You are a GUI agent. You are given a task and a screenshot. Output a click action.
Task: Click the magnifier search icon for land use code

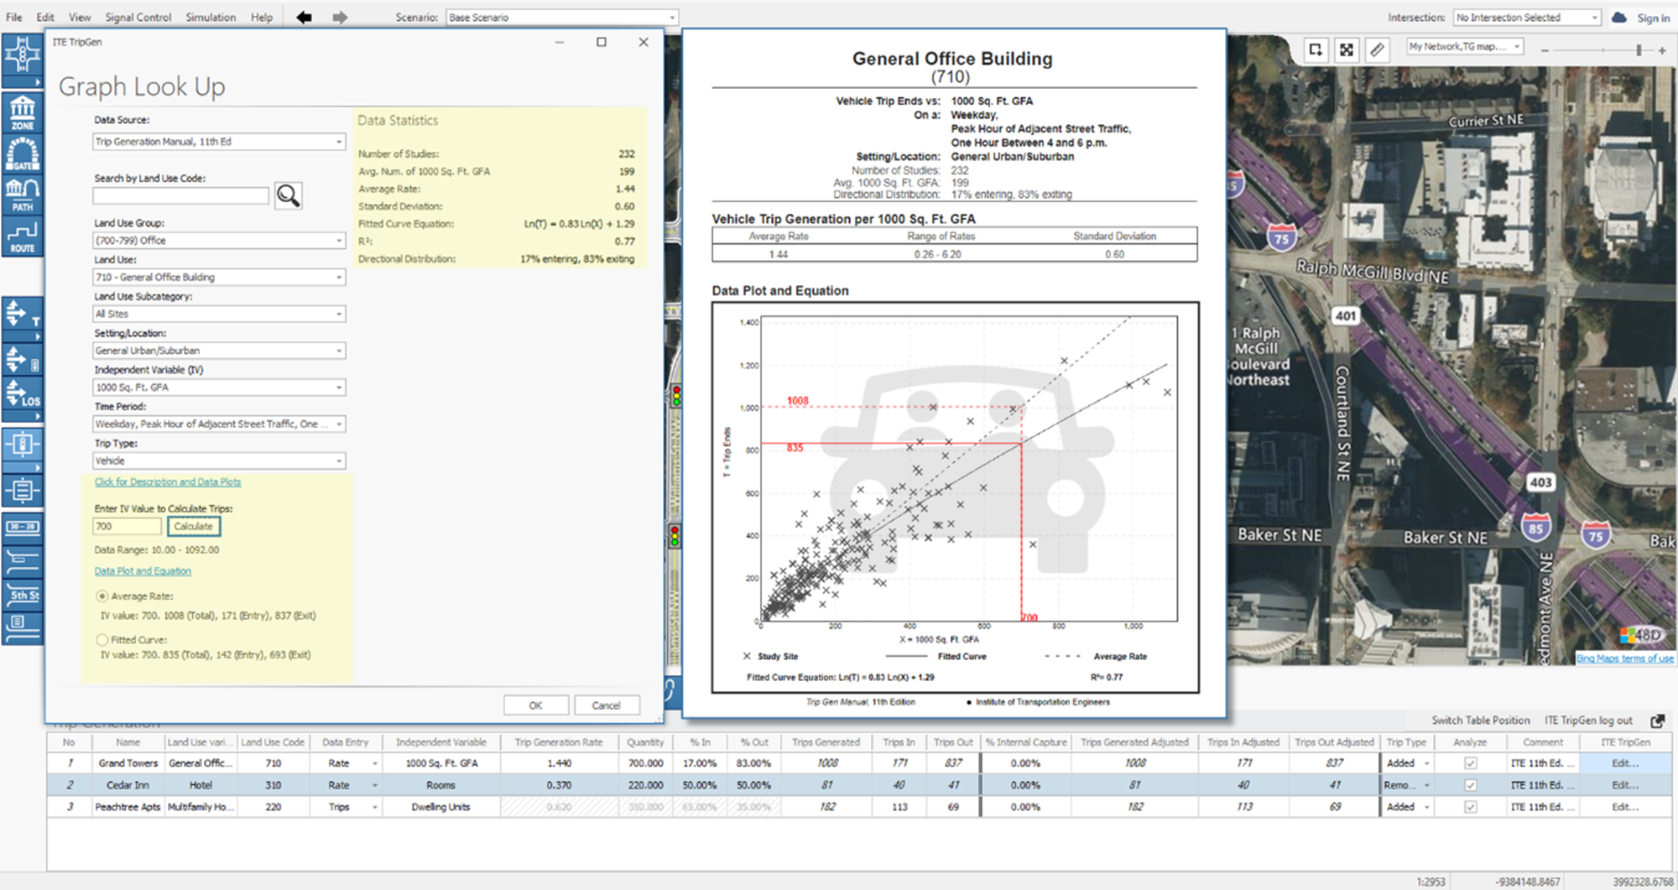click(x=289, y=195)
